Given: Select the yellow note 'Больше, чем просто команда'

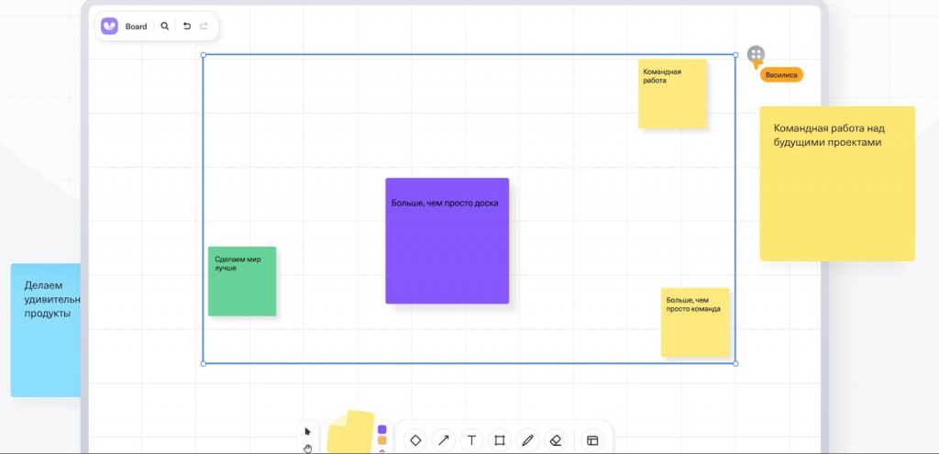Looking at the screenshot, I should coord(695,322).
